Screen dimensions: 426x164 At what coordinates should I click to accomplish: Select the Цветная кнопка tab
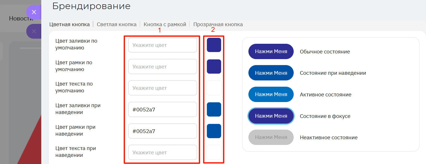pyautogui.click(x=69, y=24)
